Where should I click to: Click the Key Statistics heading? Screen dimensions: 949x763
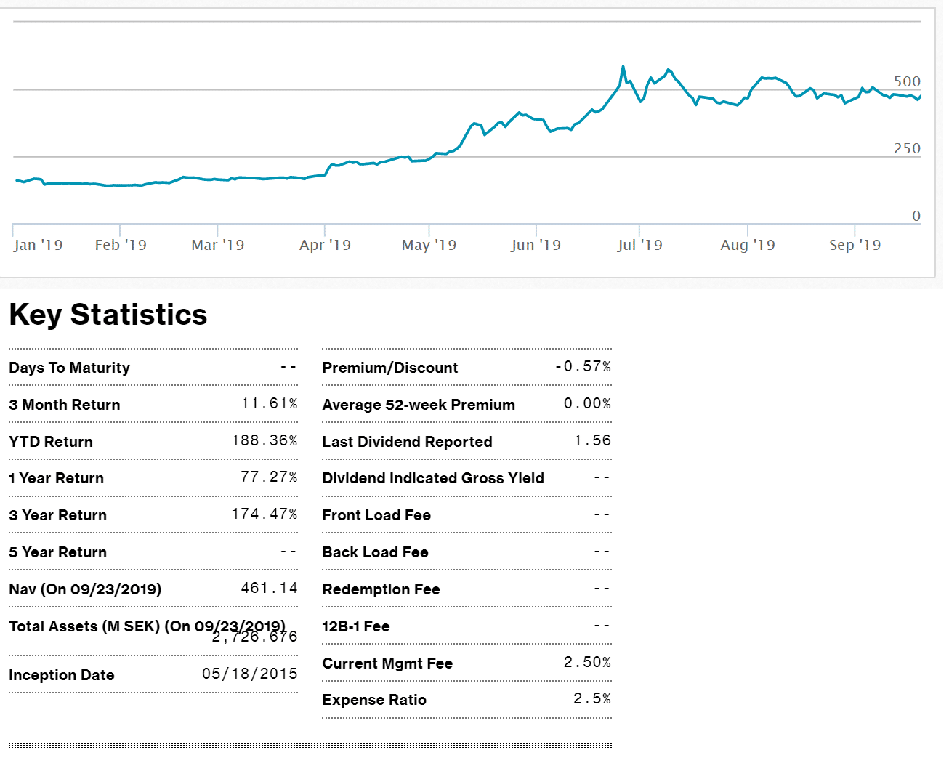pos(108,315)
